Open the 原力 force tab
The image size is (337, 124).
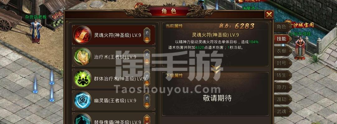pos(282,87)
